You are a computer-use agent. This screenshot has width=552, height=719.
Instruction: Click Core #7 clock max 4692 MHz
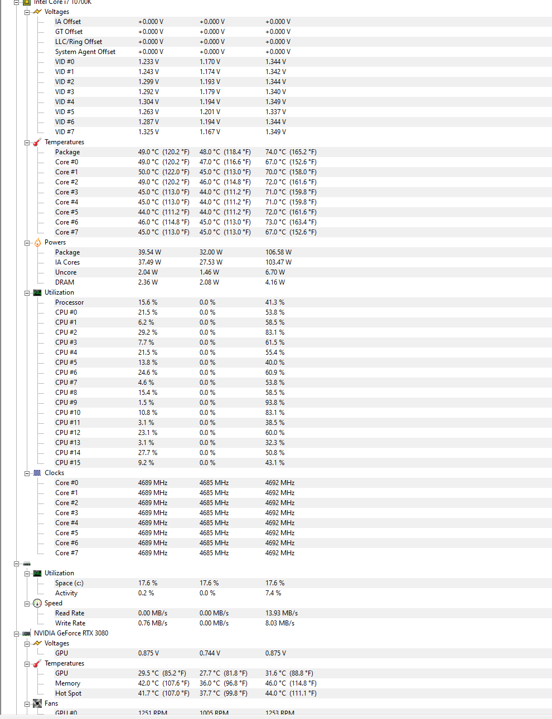coord(280,553)
